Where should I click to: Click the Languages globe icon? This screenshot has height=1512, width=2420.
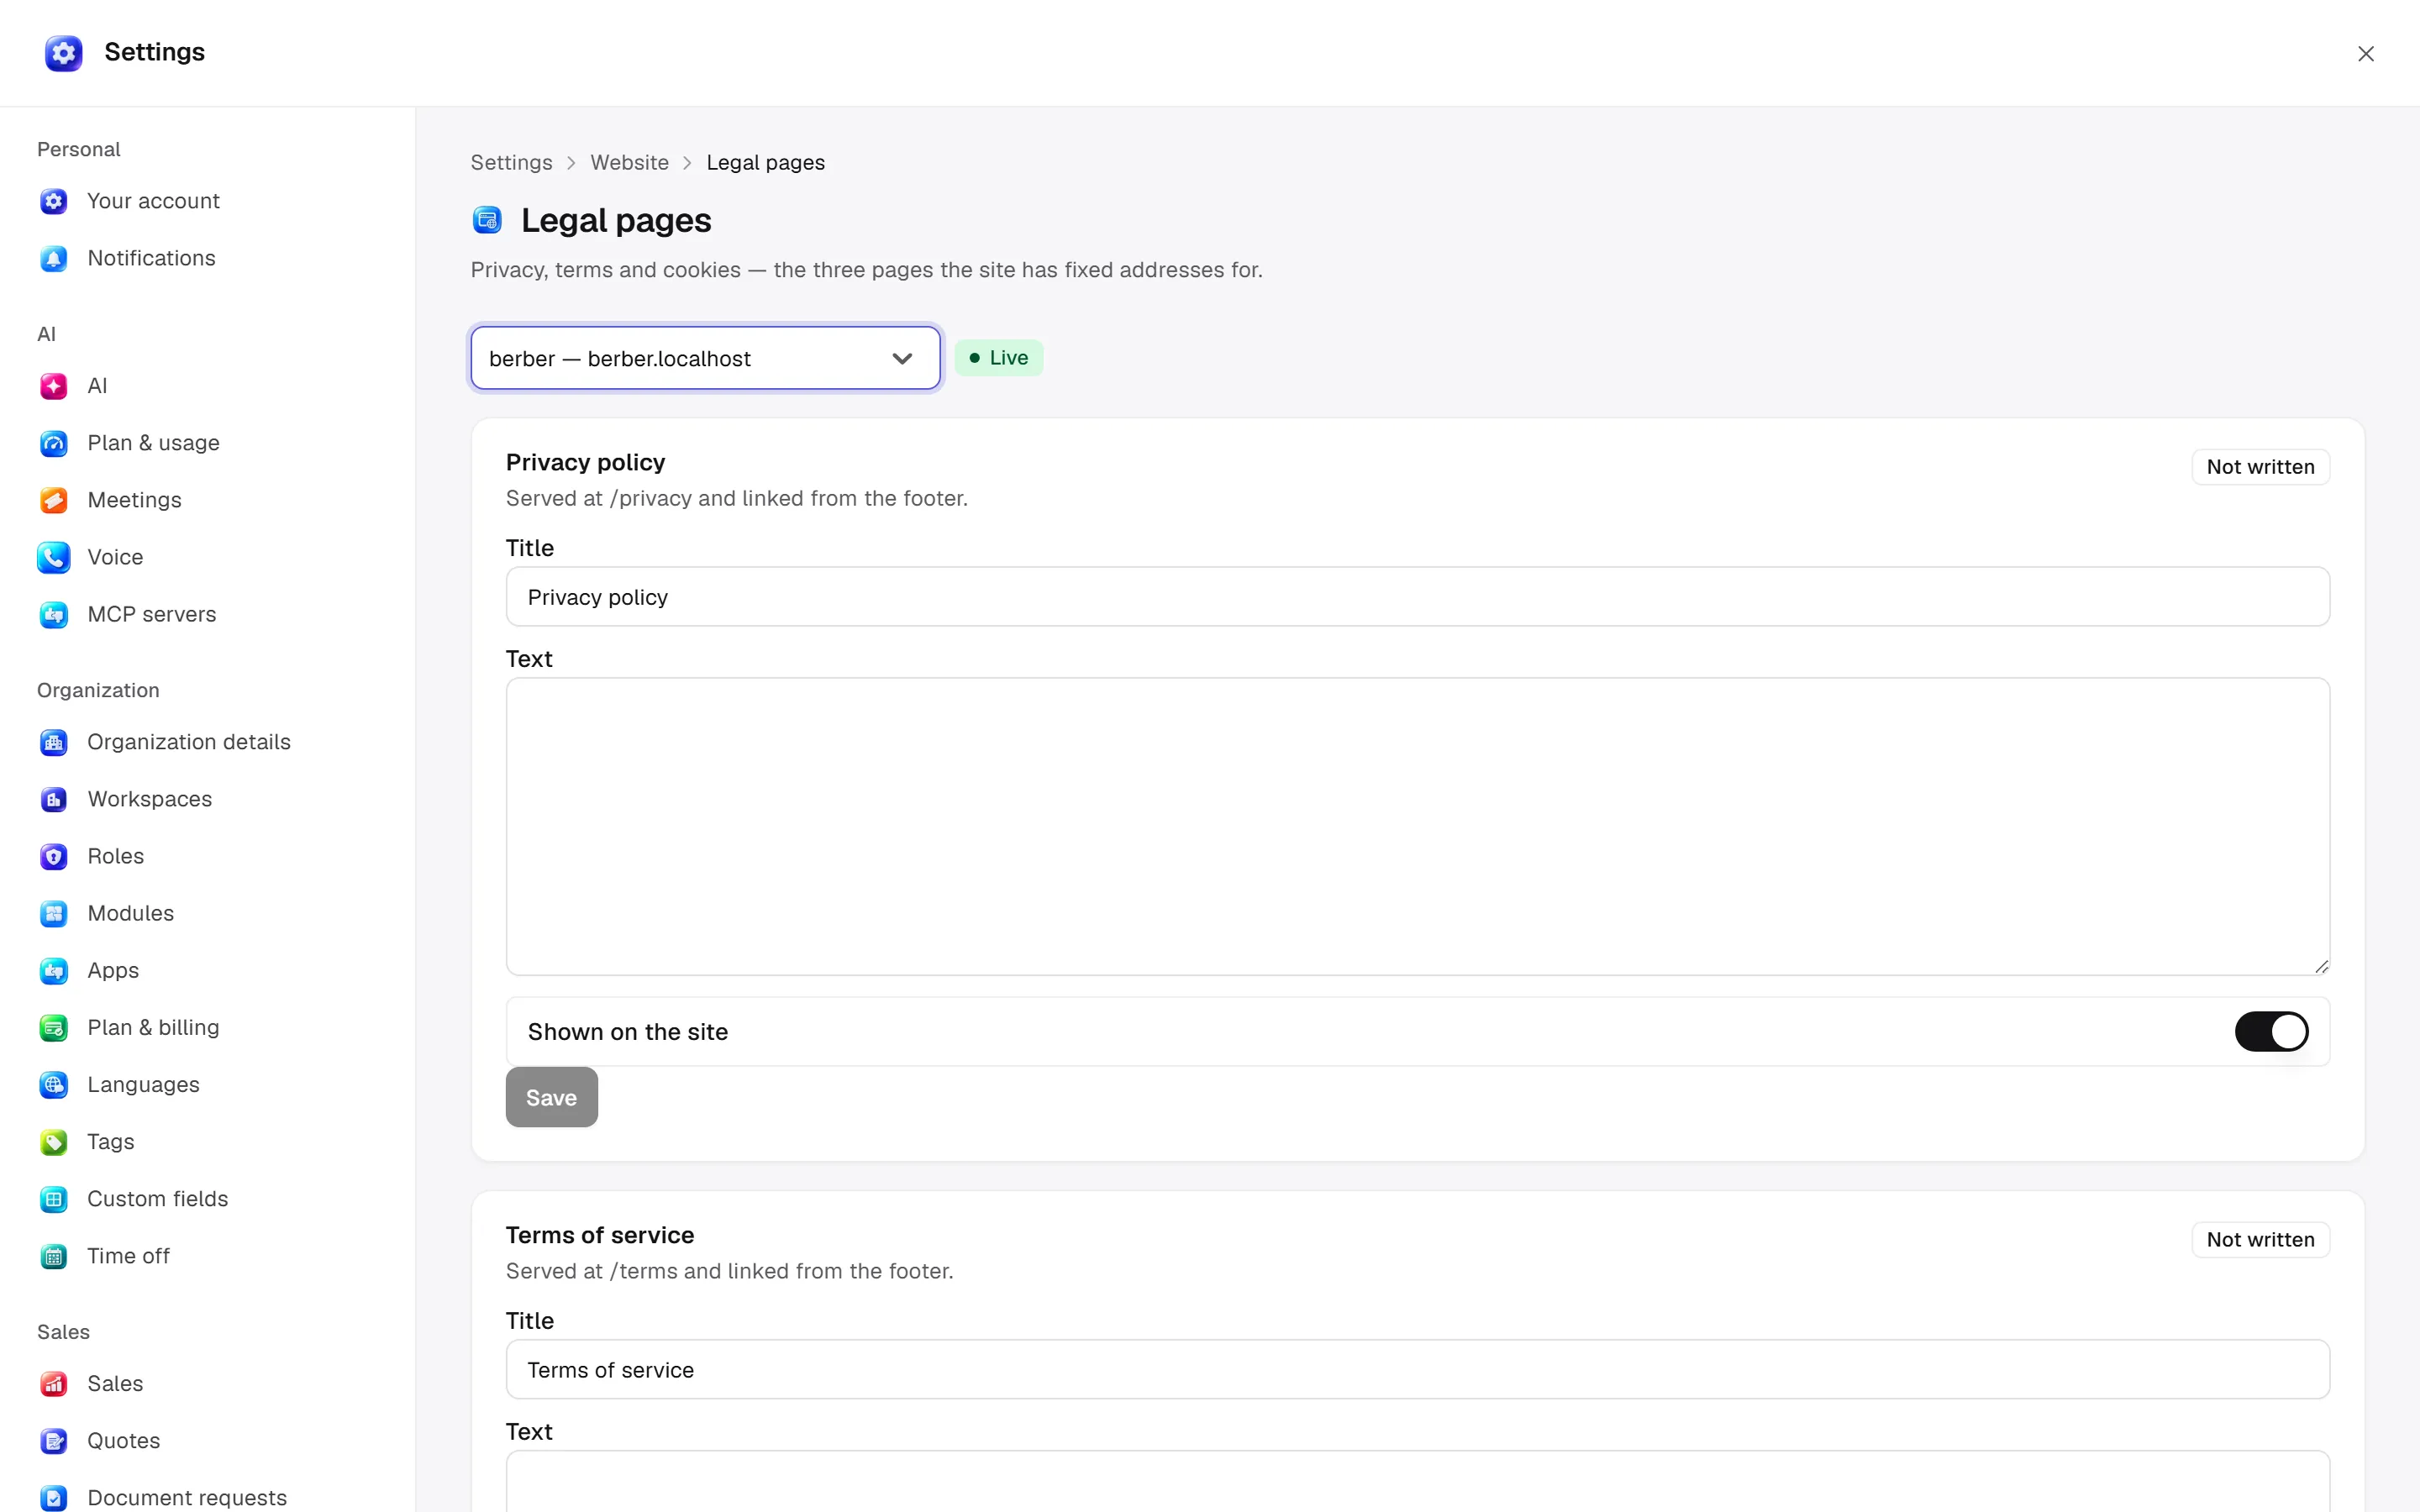click(x=54, y=1084)
